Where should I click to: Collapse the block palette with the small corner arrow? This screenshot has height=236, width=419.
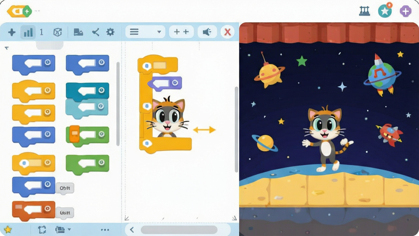click(x=7, y=48)
